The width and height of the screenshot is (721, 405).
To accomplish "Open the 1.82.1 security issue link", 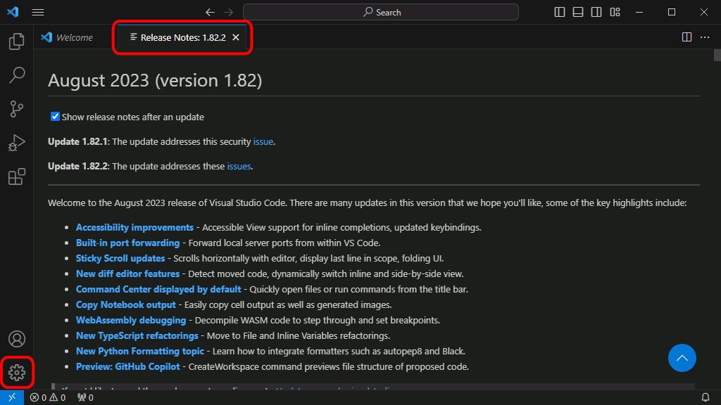I will (x=263, y=141).
